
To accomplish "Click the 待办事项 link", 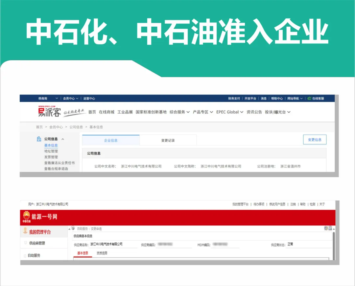I will point(259,204).
